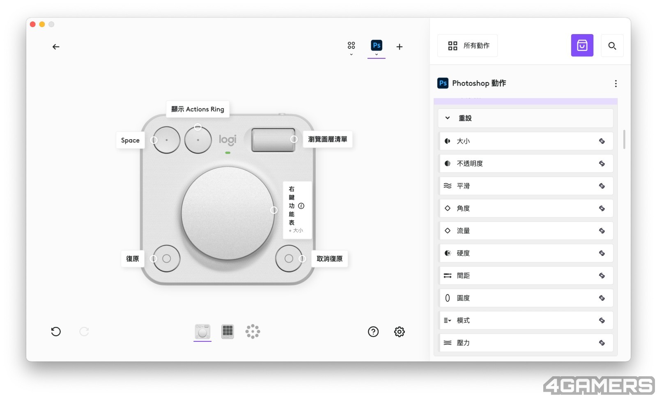Click the Photoshop Ps icon beside 動作 title
657x396 pixels.
[443, 83]
